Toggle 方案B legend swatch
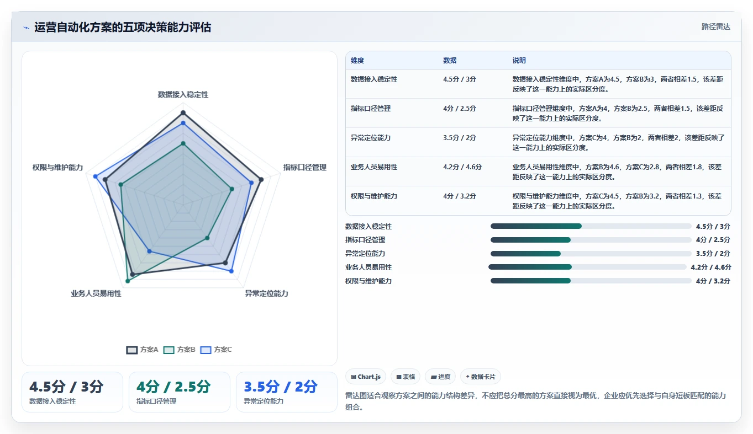This screenshot has width=753, height=434. (x=169, y=350)
